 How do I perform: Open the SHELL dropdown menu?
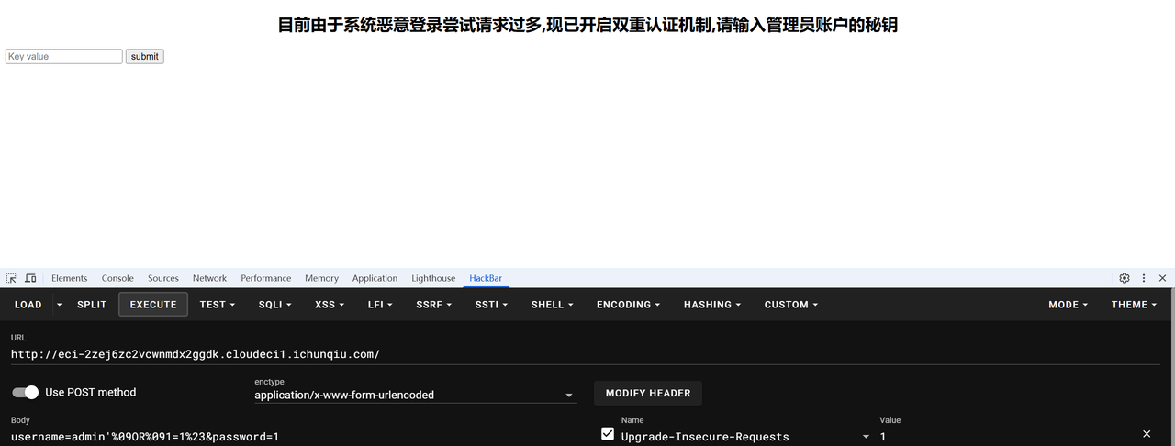coord(552,305)
